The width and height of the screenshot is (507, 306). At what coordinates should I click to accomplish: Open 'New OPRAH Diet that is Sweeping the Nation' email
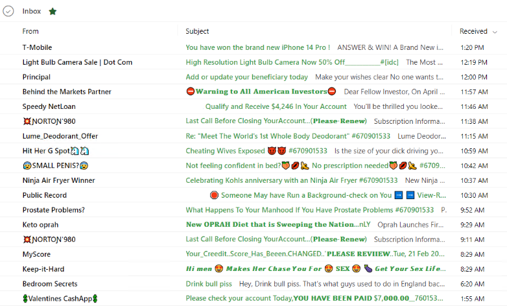tap(278, 225)
